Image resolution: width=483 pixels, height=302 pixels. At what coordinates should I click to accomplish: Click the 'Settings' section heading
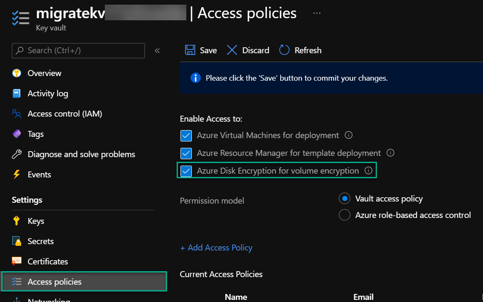pos(27,200)
